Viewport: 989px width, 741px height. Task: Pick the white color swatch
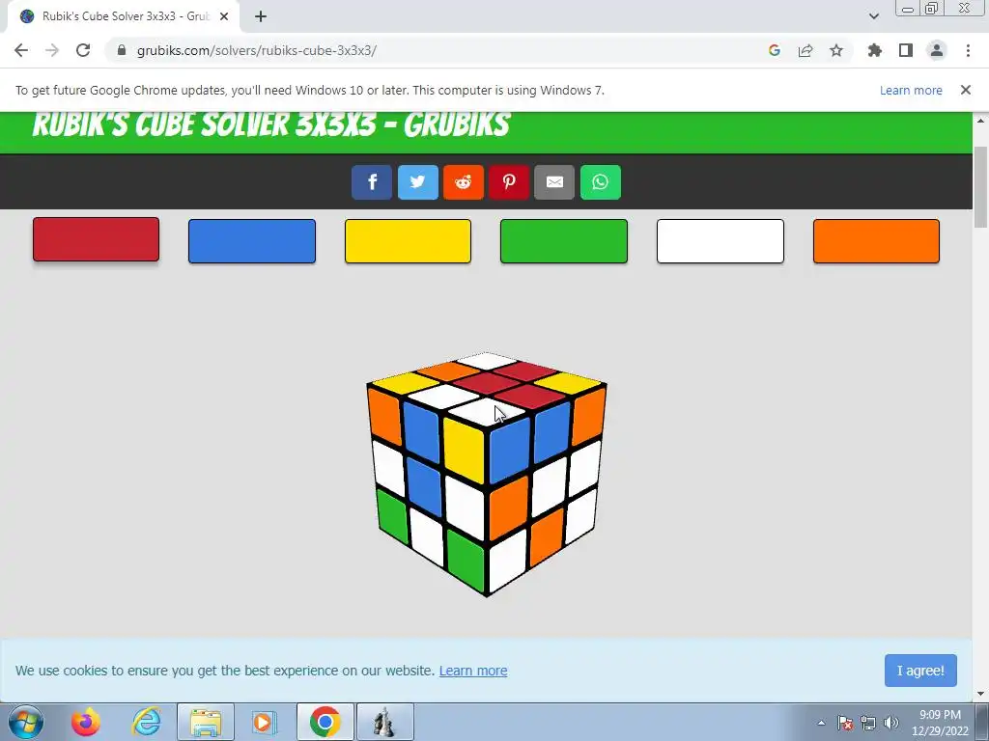point(721,241)
